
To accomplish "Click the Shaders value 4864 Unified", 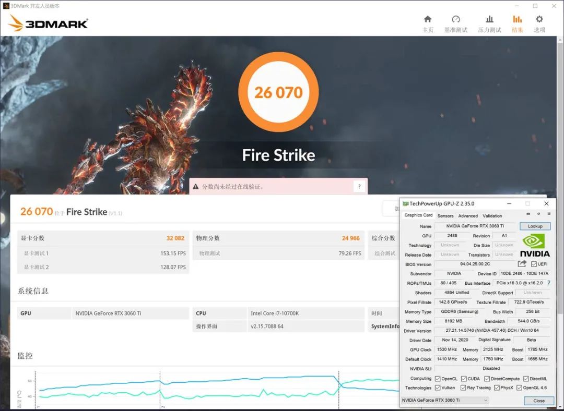I will pyautogui.click(x=456, y=293).
